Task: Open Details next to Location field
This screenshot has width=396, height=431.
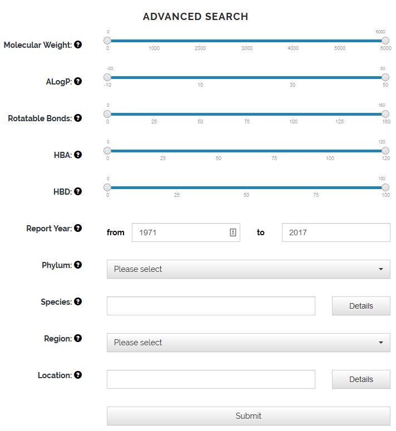Action: [x=361, y=379]
